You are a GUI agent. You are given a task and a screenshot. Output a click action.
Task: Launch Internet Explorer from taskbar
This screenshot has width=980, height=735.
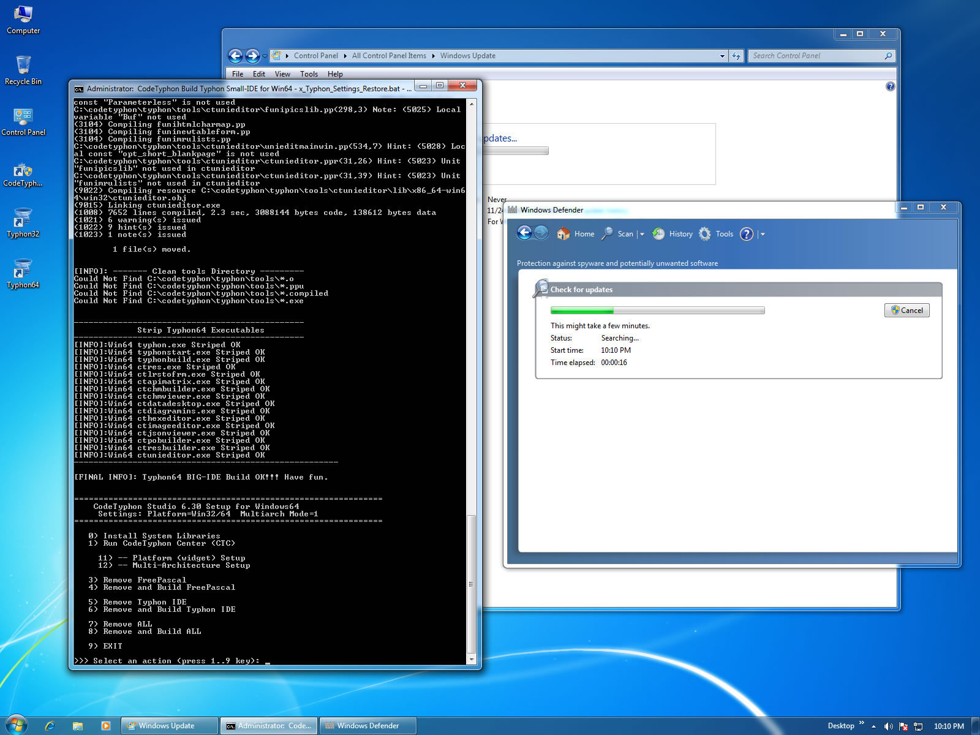click(50, 726)
